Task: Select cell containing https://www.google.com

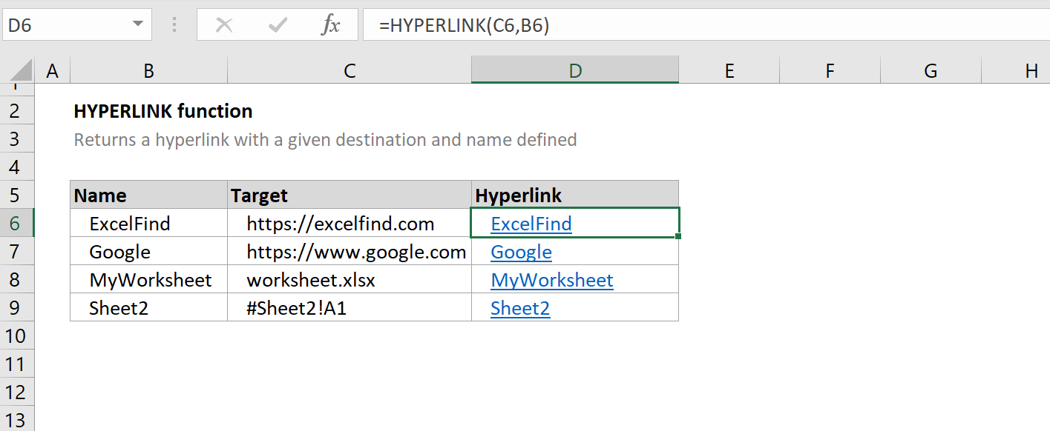Action: coord(350,252)
